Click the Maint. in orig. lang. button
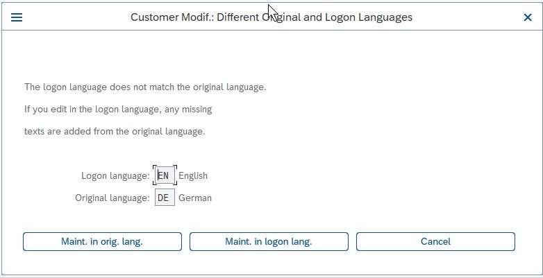The width and height of the screenshot is (543, 278). pyautogui.click(x=102, y=241)
